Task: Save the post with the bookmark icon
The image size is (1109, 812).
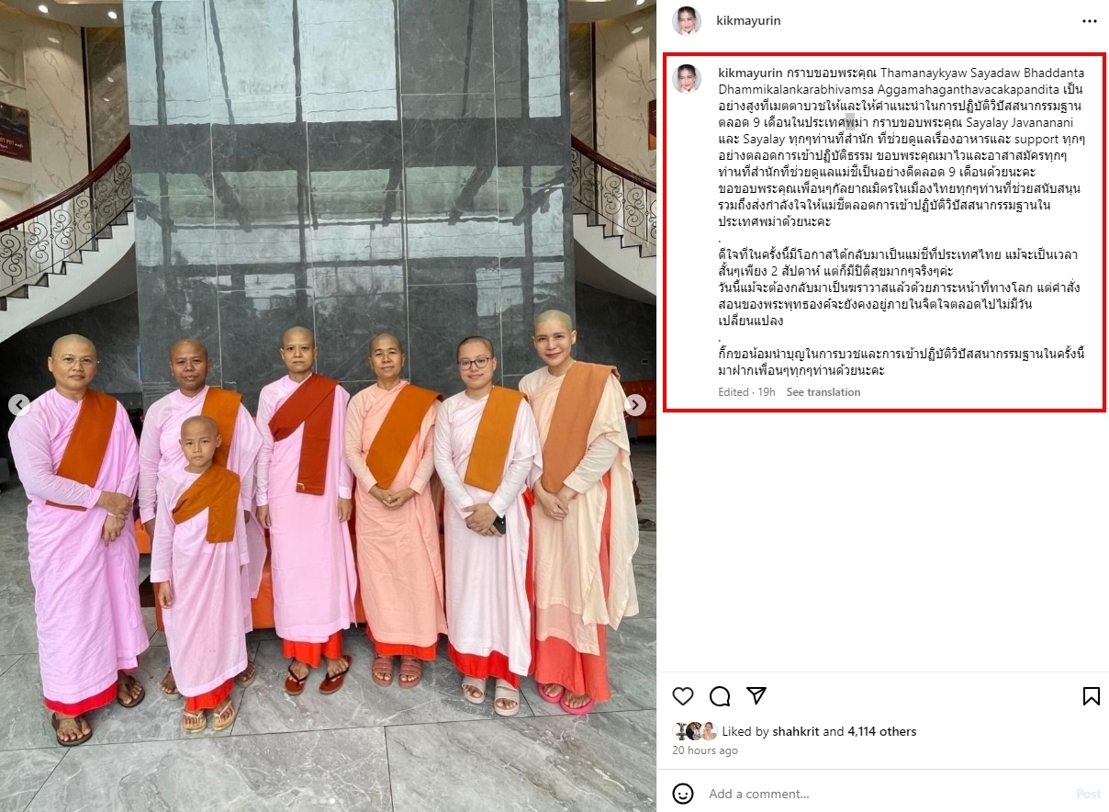Action: pyautogui.click(x=1091, y=695)
